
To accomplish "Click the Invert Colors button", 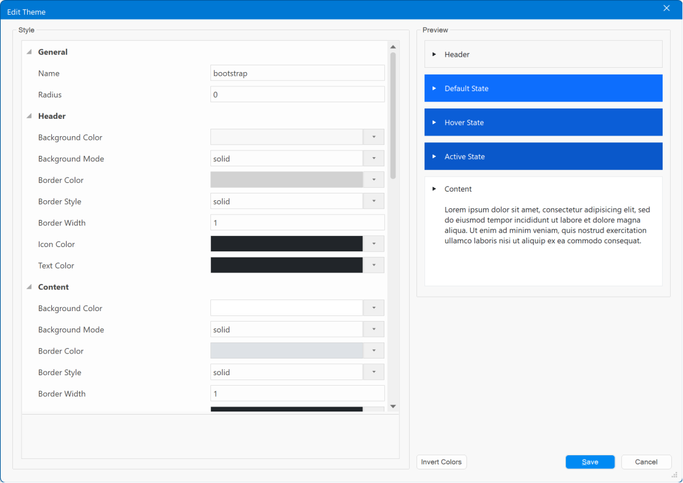I will pos(441,461).
